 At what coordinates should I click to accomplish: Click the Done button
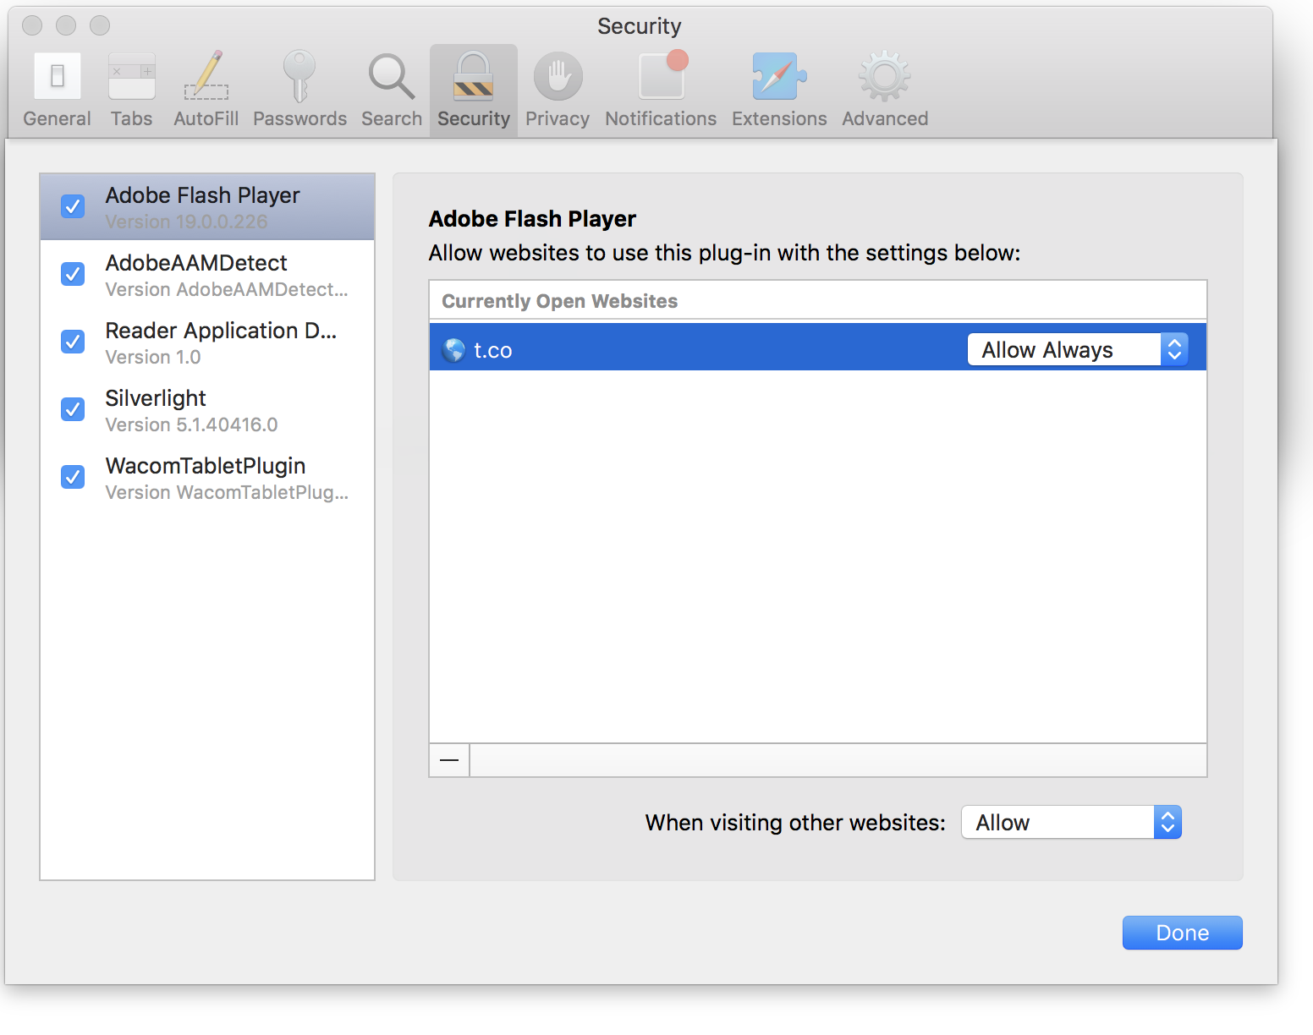click(1183, 933)
